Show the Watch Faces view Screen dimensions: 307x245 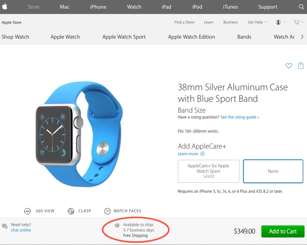coord(108,211)
